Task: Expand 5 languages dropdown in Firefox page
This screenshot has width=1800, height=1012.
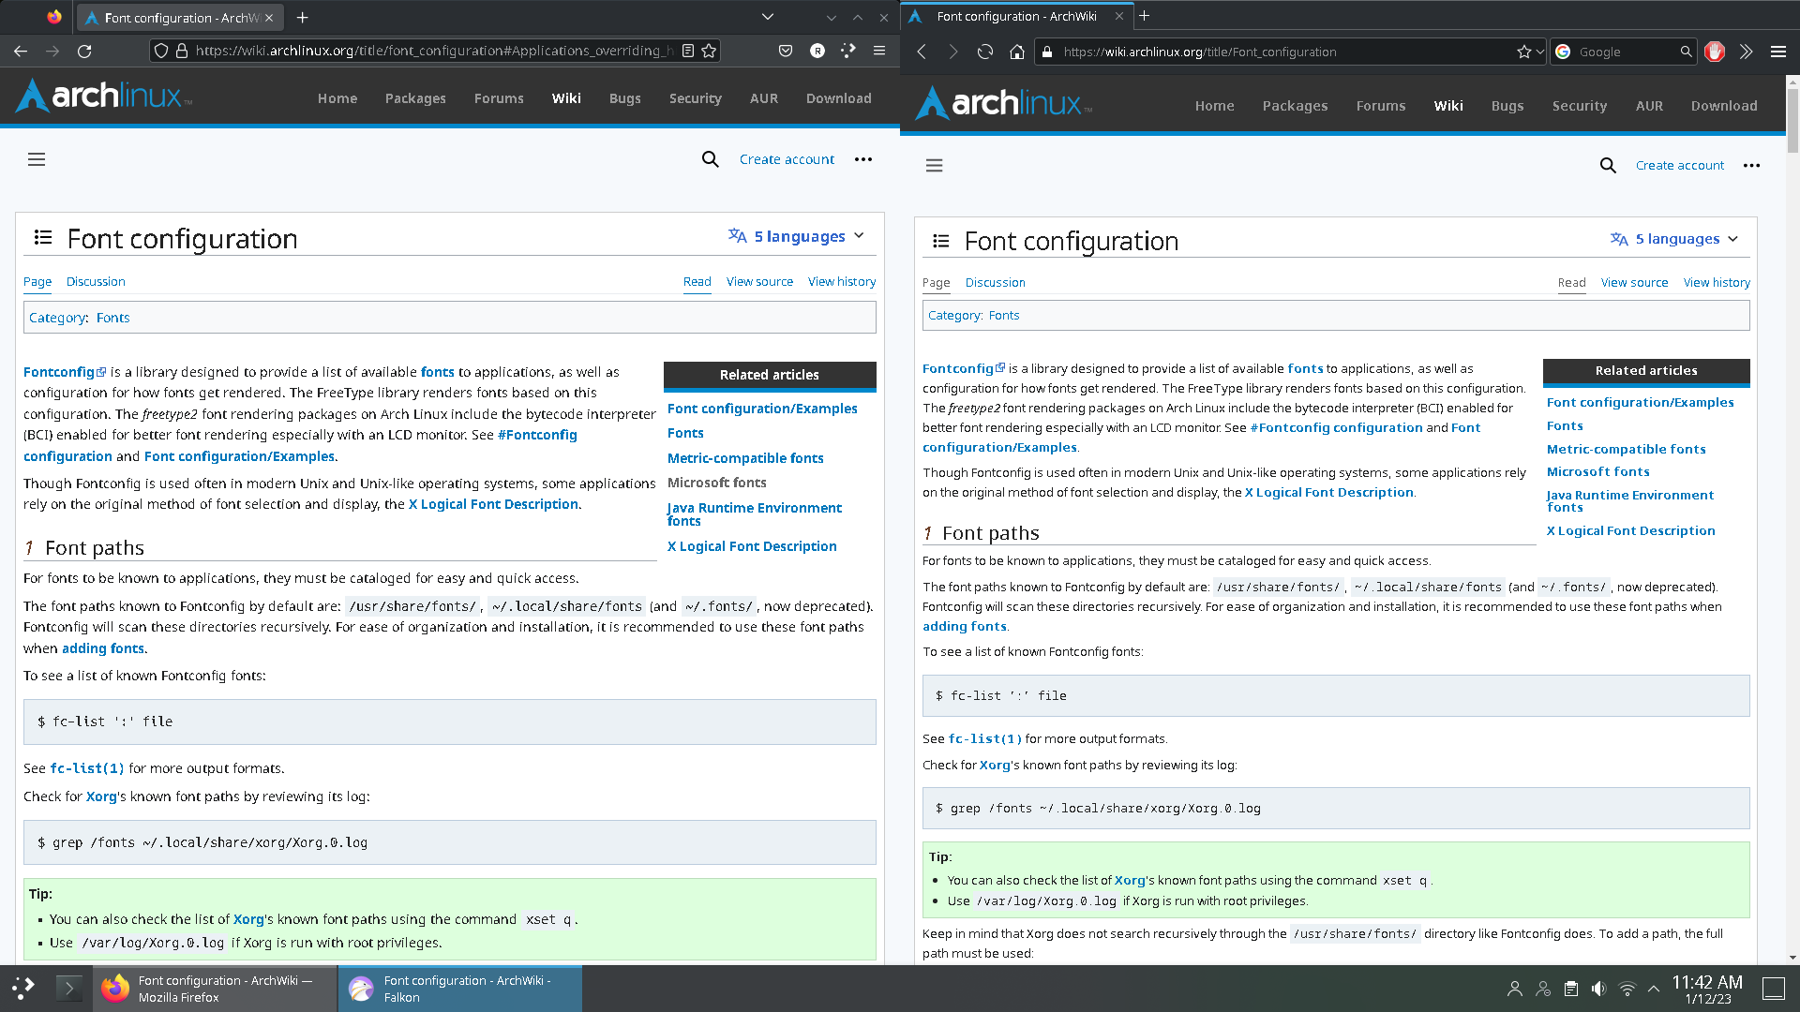Action: 797,236
